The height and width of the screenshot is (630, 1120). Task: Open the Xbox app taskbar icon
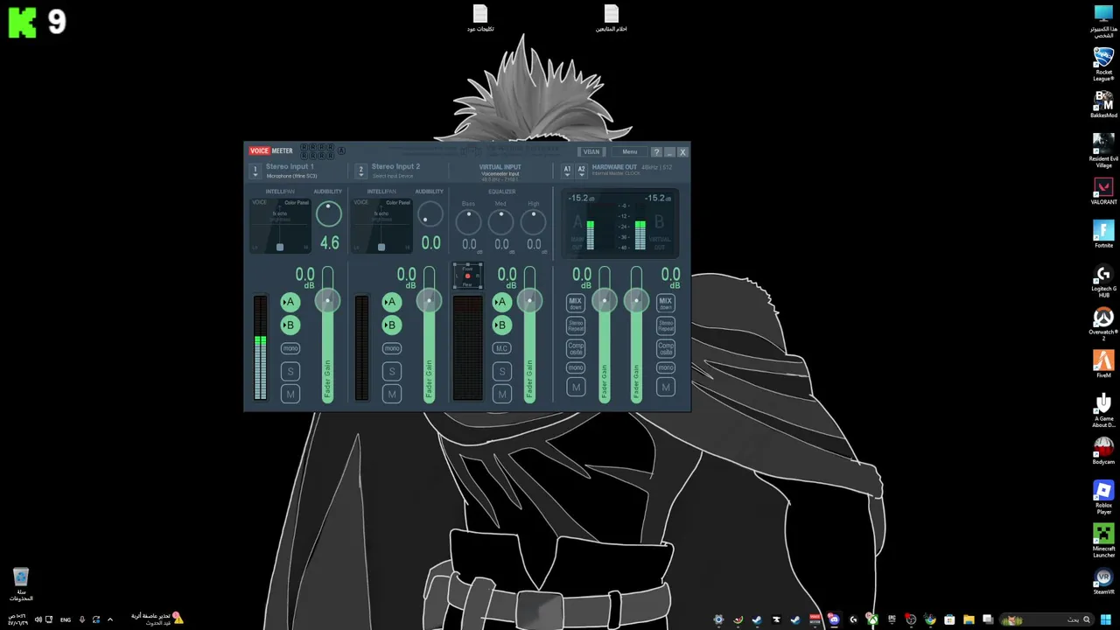click(x=872, y=619)
